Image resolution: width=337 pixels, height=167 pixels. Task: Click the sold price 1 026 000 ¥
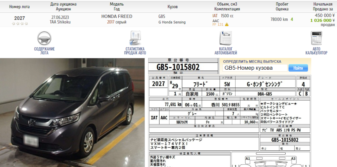tap(322, 21)
